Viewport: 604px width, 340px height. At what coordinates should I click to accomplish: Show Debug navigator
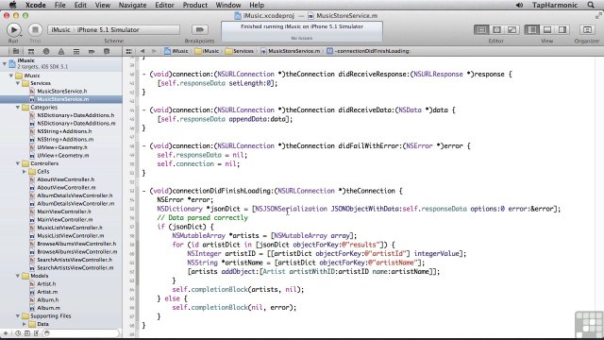(x=76, y=51)
